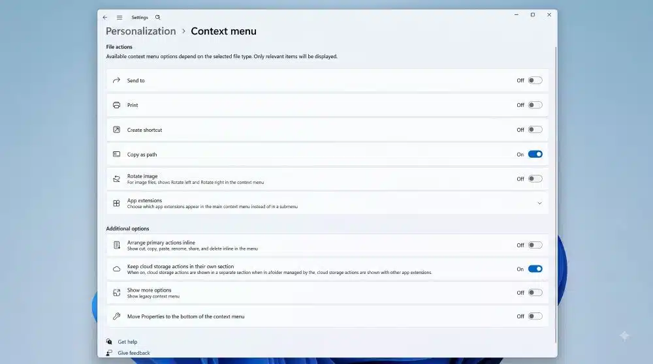Disable the Copy as path toggle
The image size is (653, 364).
pos(535,155)
